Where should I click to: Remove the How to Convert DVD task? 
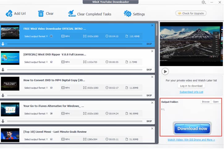point(152,77)
